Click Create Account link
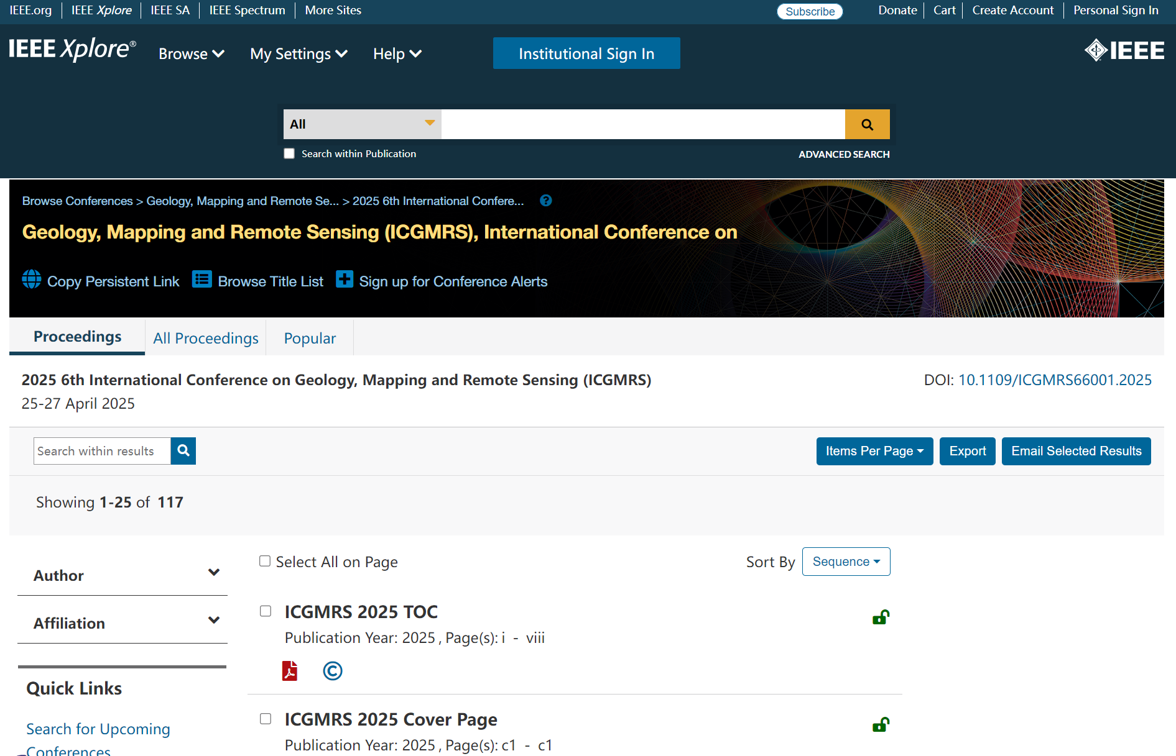This screenshot has width=1176, height=756. pyautogui.click(x=1013, y=11)
